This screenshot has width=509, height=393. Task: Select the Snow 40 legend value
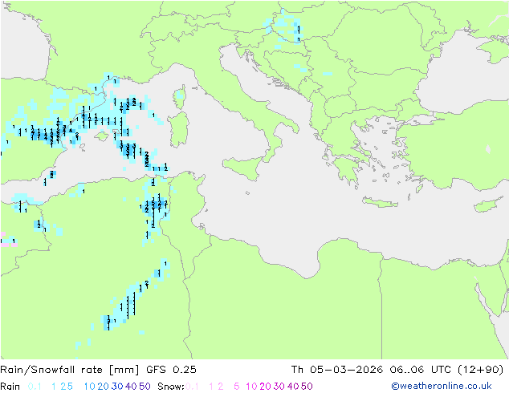click(x=293, y=387)
